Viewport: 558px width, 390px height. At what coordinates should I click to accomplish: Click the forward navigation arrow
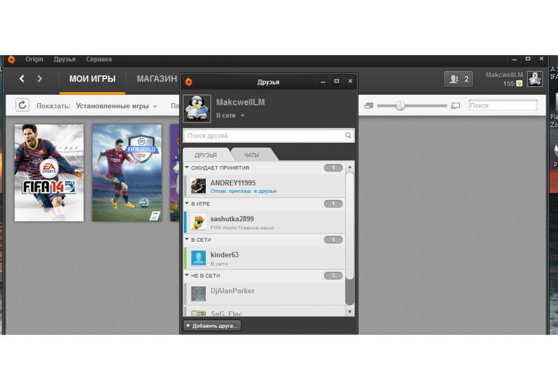40,79
